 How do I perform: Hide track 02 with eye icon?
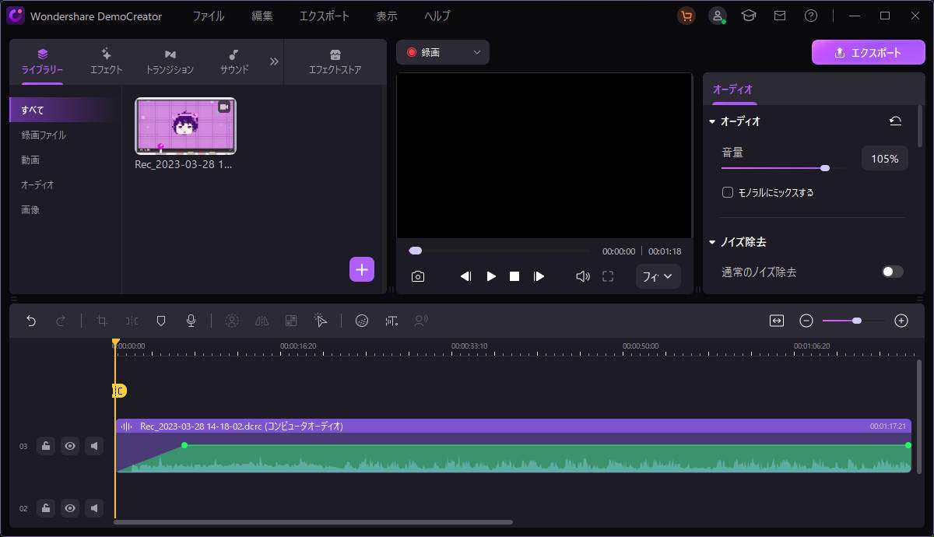tap(70, 508)
